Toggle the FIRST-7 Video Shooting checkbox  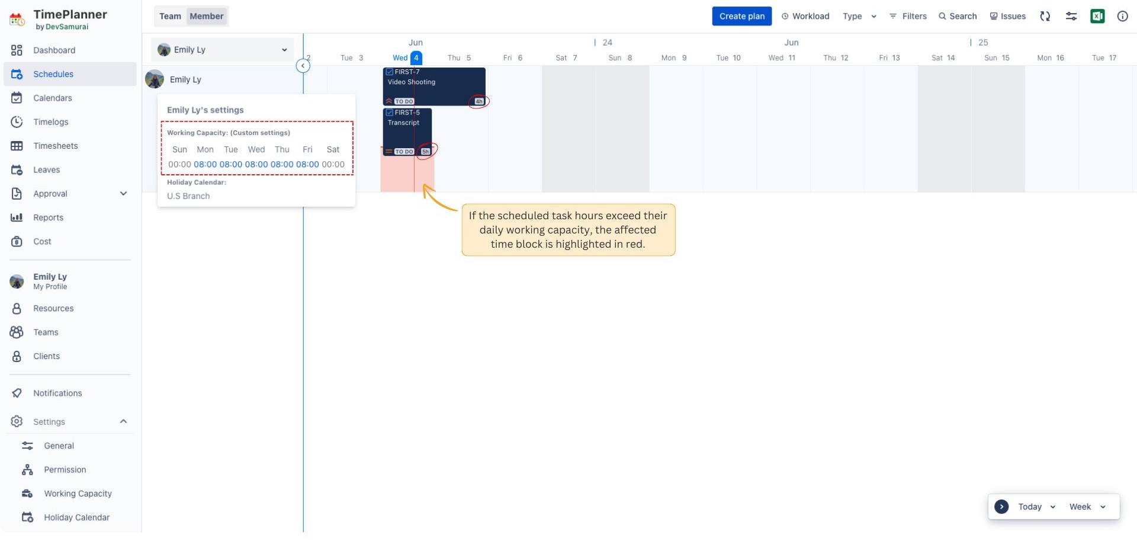(390, 72)
